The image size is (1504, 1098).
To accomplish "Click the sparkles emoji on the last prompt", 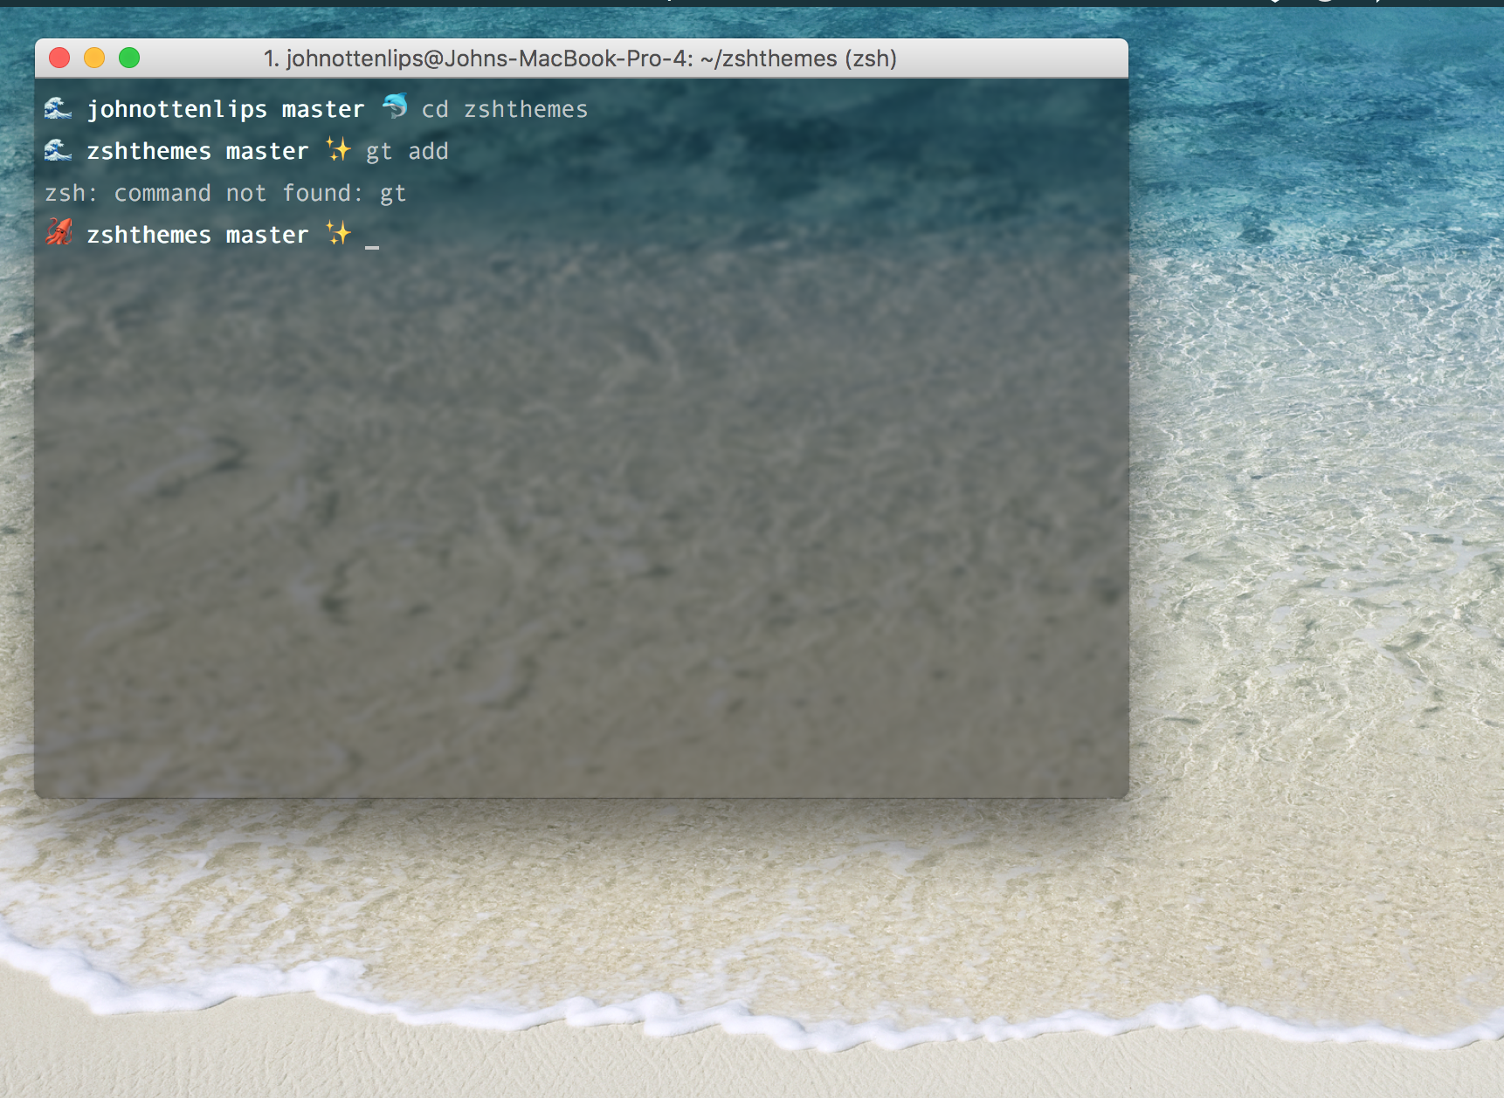I will (x=338, y=233).
